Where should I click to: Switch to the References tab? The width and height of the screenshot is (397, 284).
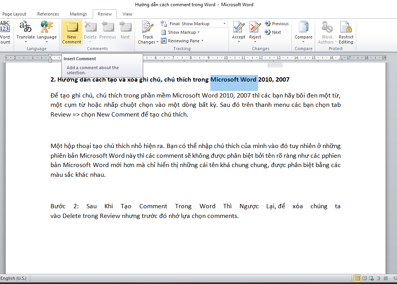pos(48,14)
